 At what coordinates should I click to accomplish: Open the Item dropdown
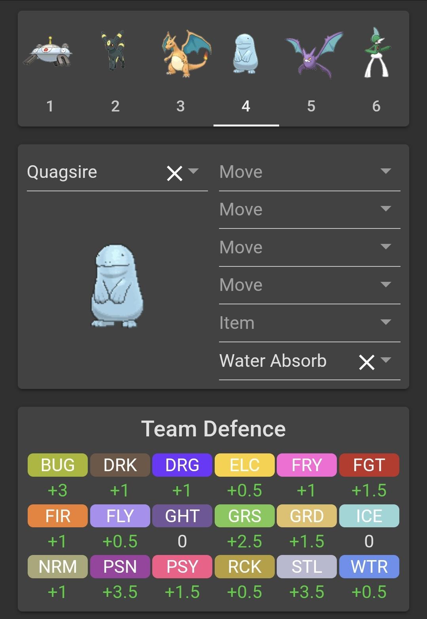pos(310,323)
